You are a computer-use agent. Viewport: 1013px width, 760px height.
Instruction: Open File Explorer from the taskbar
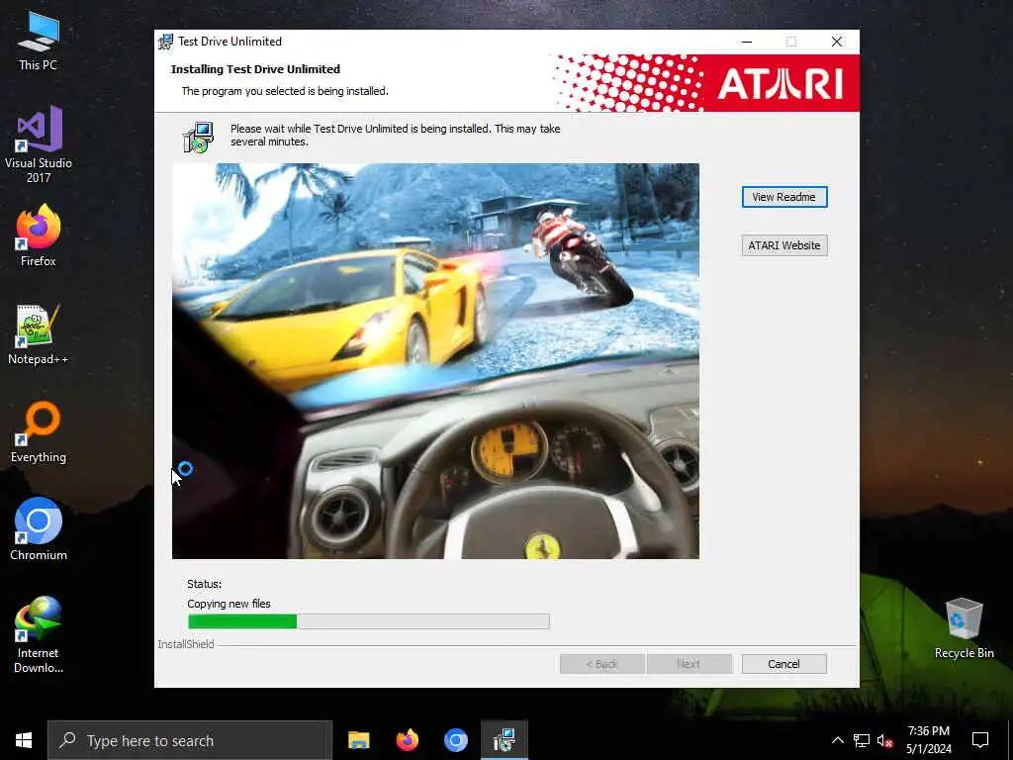[358, 740]
